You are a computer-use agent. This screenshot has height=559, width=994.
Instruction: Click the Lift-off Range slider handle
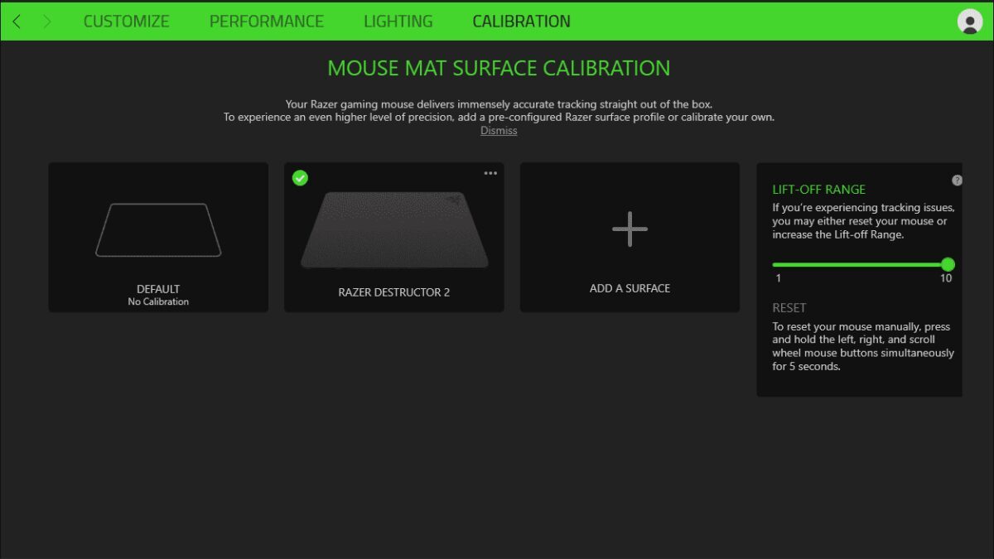point(948,264)
